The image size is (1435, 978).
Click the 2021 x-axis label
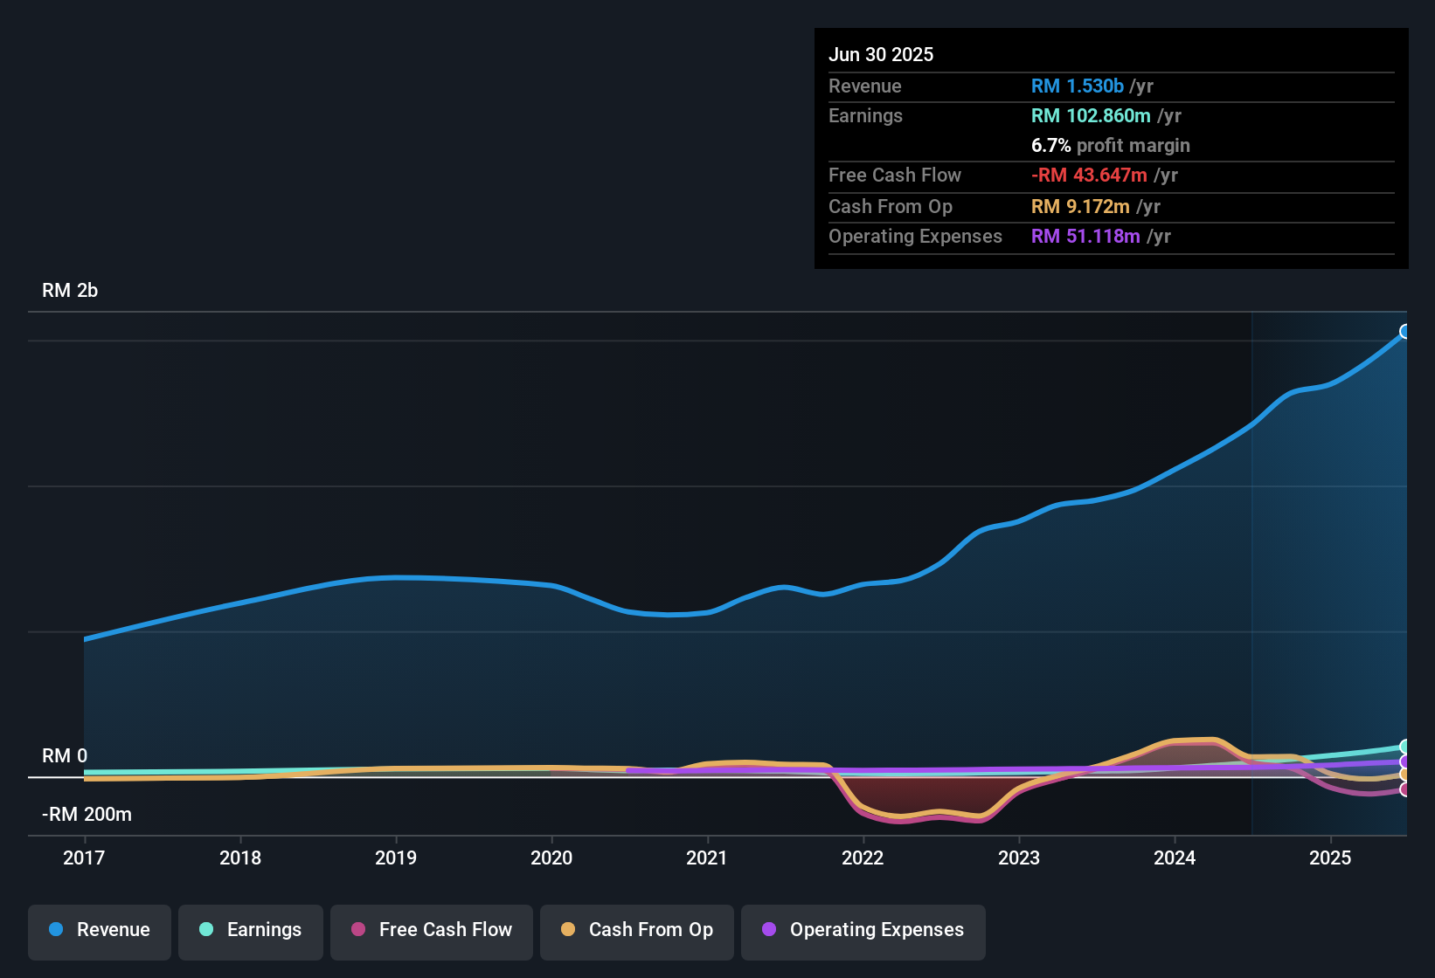707,857
